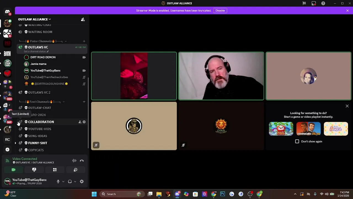353x199 pixels.
Task: Join the OUTLAWS VC 2 voice channel
Action: tap(52, 92)
